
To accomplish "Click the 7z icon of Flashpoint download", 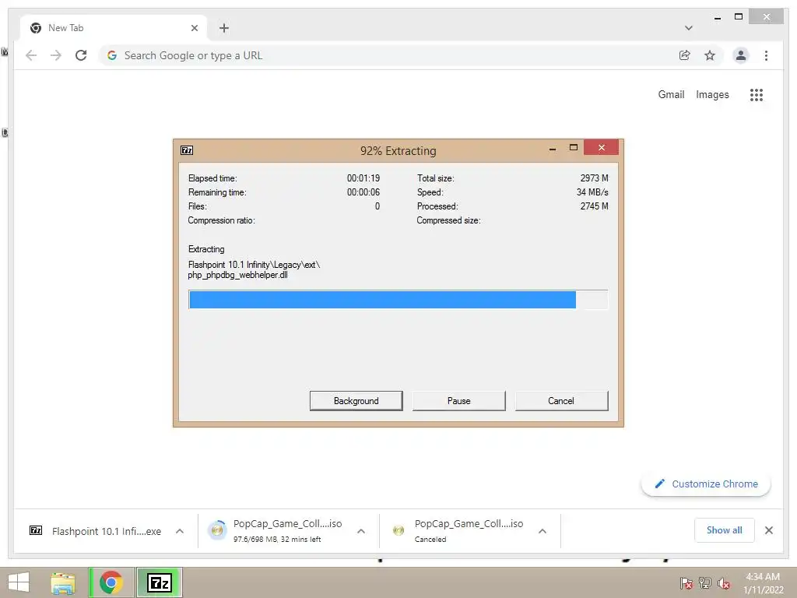I will click(36, 531).
